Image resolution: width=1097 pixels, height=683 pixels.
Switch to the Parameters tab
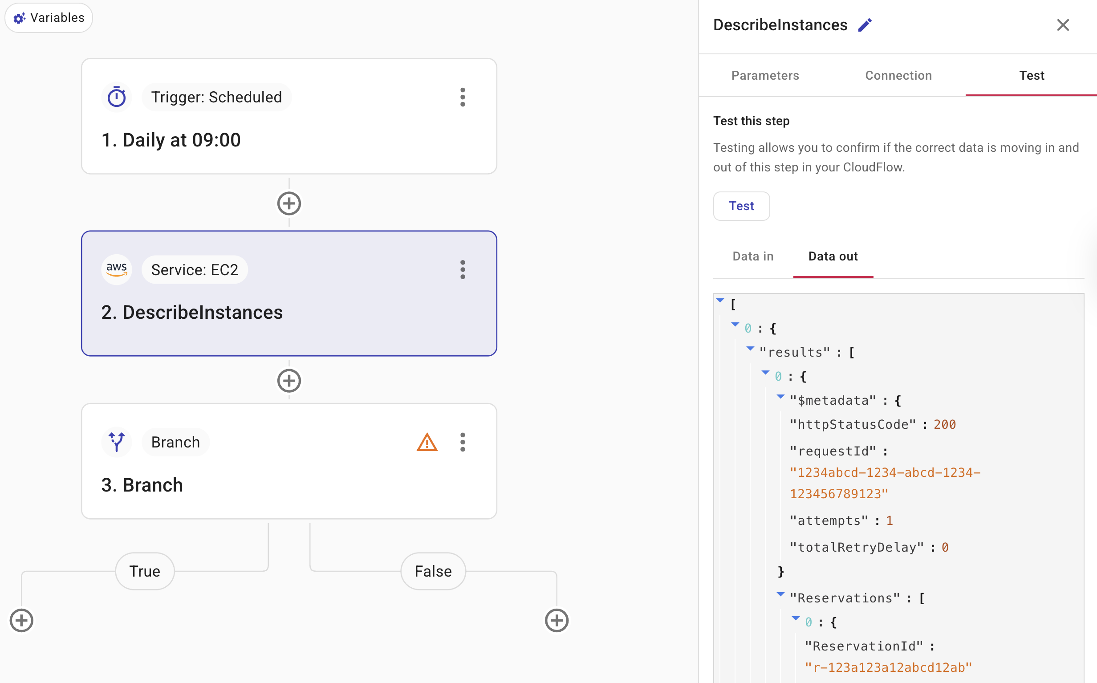pos(765,75)
